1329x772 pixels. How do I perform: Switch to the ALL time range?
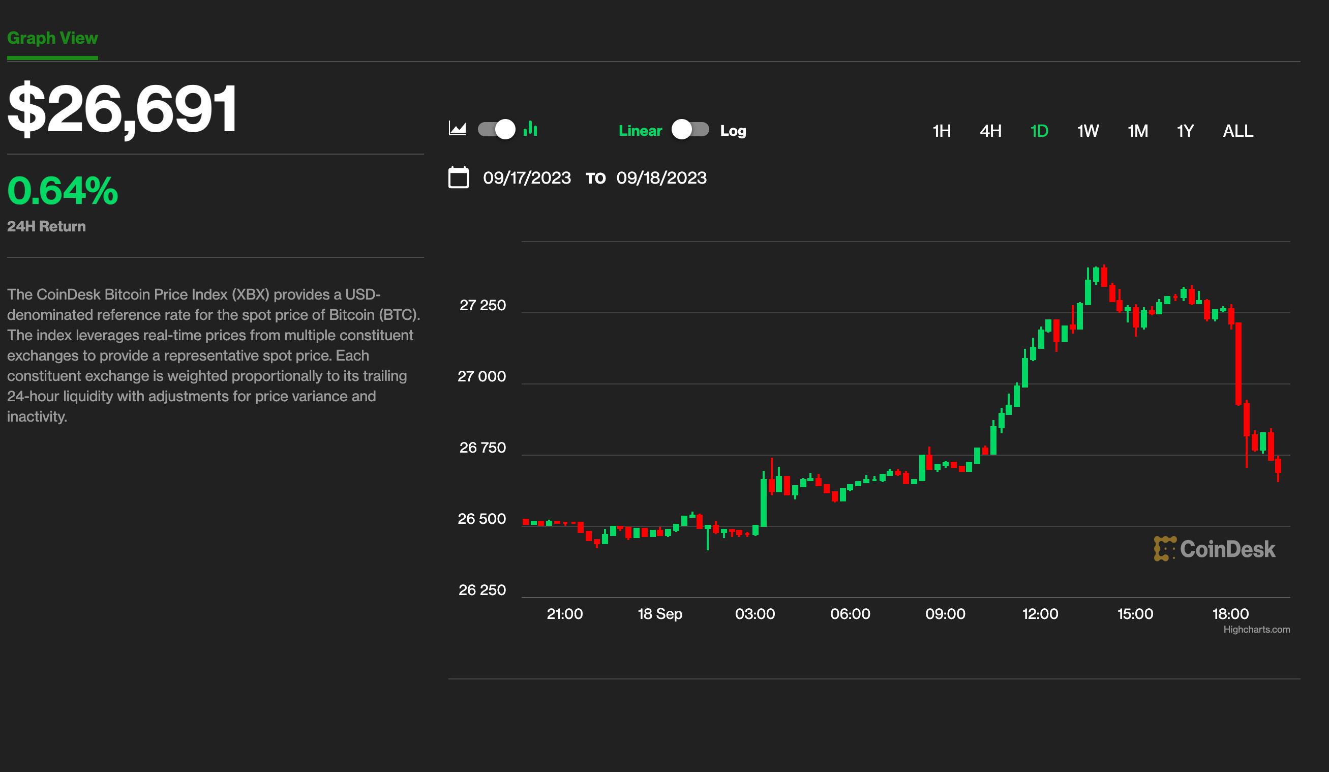coord(1238,131)
